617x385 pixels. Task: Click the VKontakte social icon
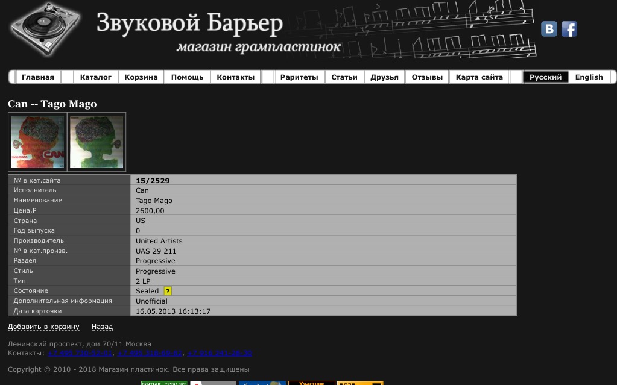[549, 29]
